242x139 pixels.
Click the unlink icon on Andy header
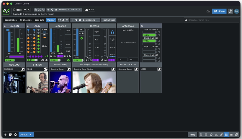click(28, 26)
